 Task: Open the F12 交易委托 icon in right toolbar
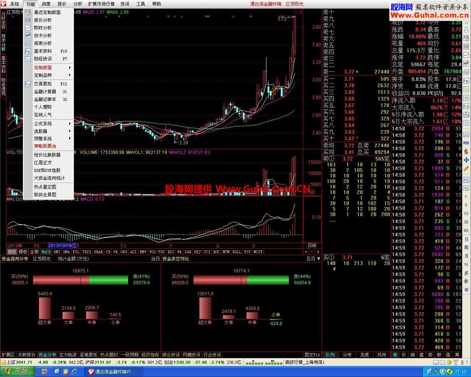tap(466, 106)
